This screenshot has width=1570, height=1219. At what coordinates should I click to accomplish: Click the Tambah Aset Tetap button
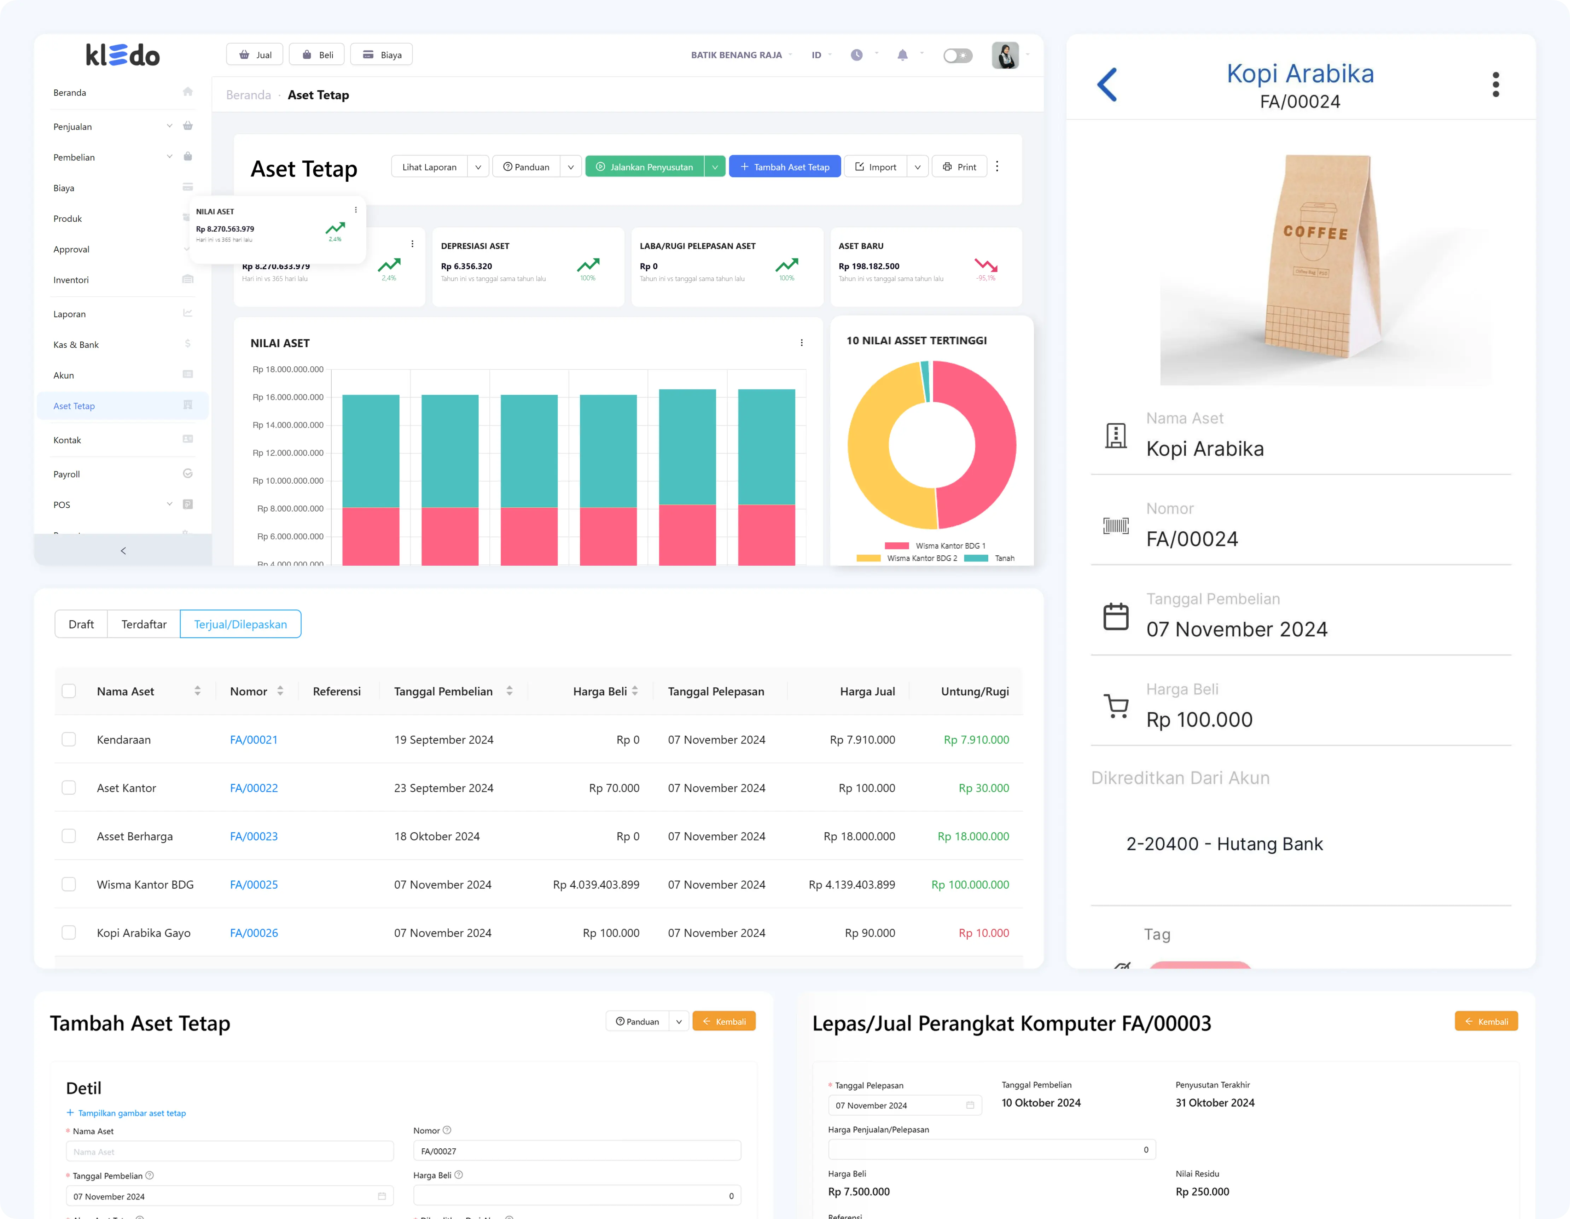pyautogui.click(x=784, y=167)
